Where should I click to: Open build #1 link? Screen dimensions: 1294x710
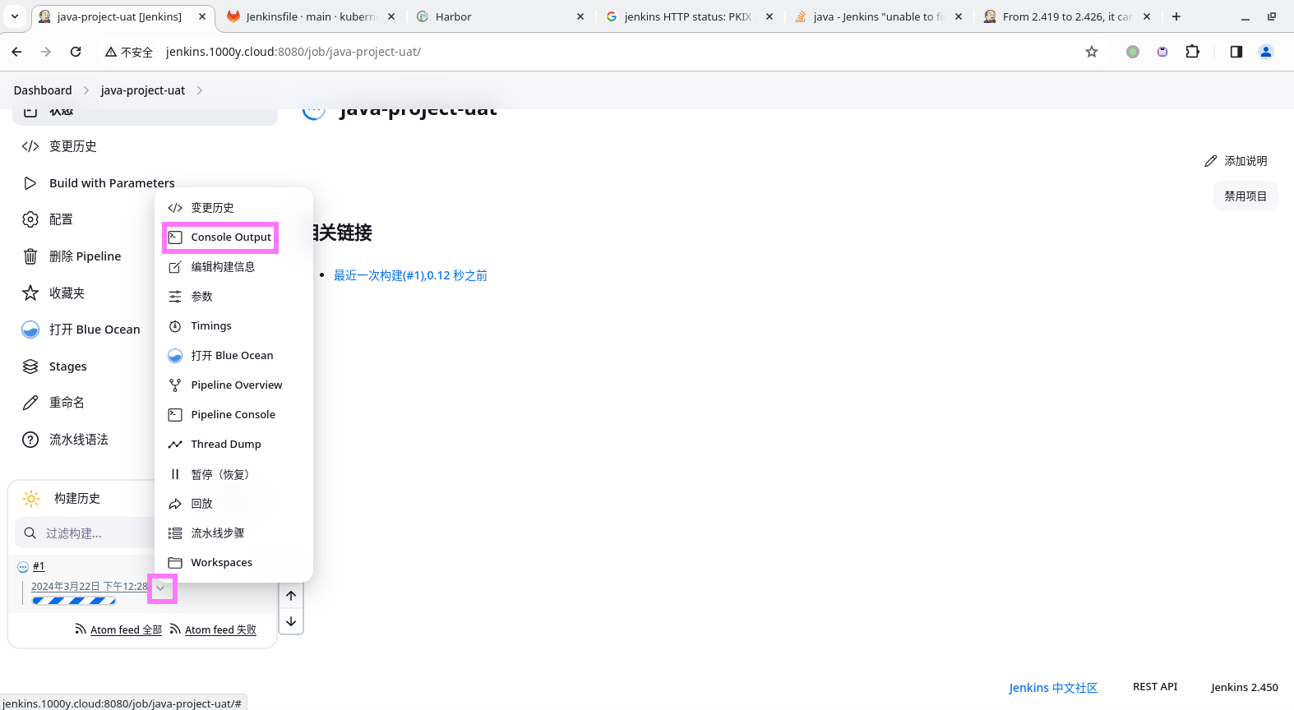pyautogui.click(x=39, y=566)
